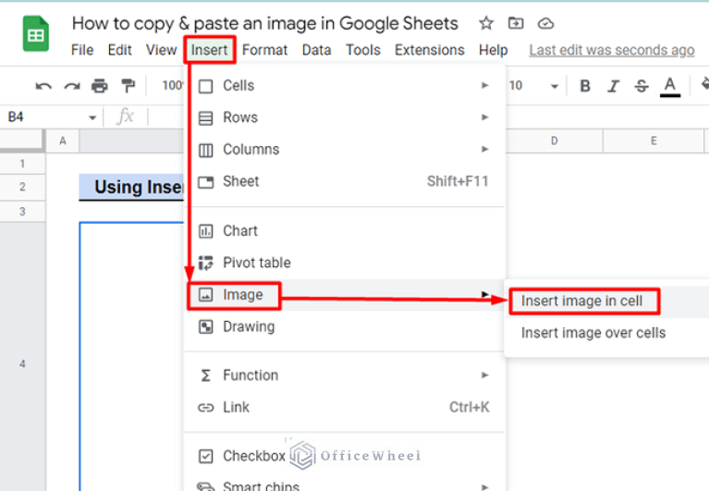This screenshot has height=491, width=709.
Task: Select column D header
Action: (x=554, y=141)
